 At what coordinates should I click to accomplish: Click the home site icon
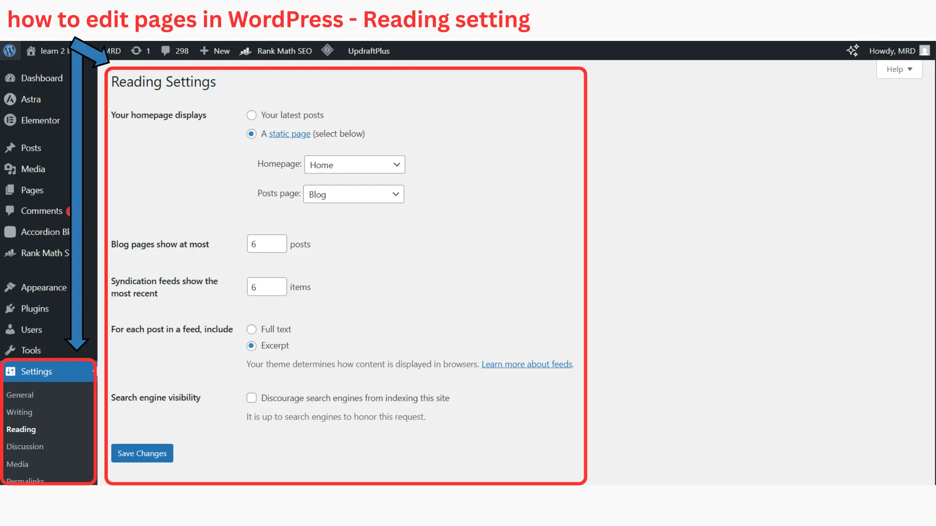click(31, 51)
